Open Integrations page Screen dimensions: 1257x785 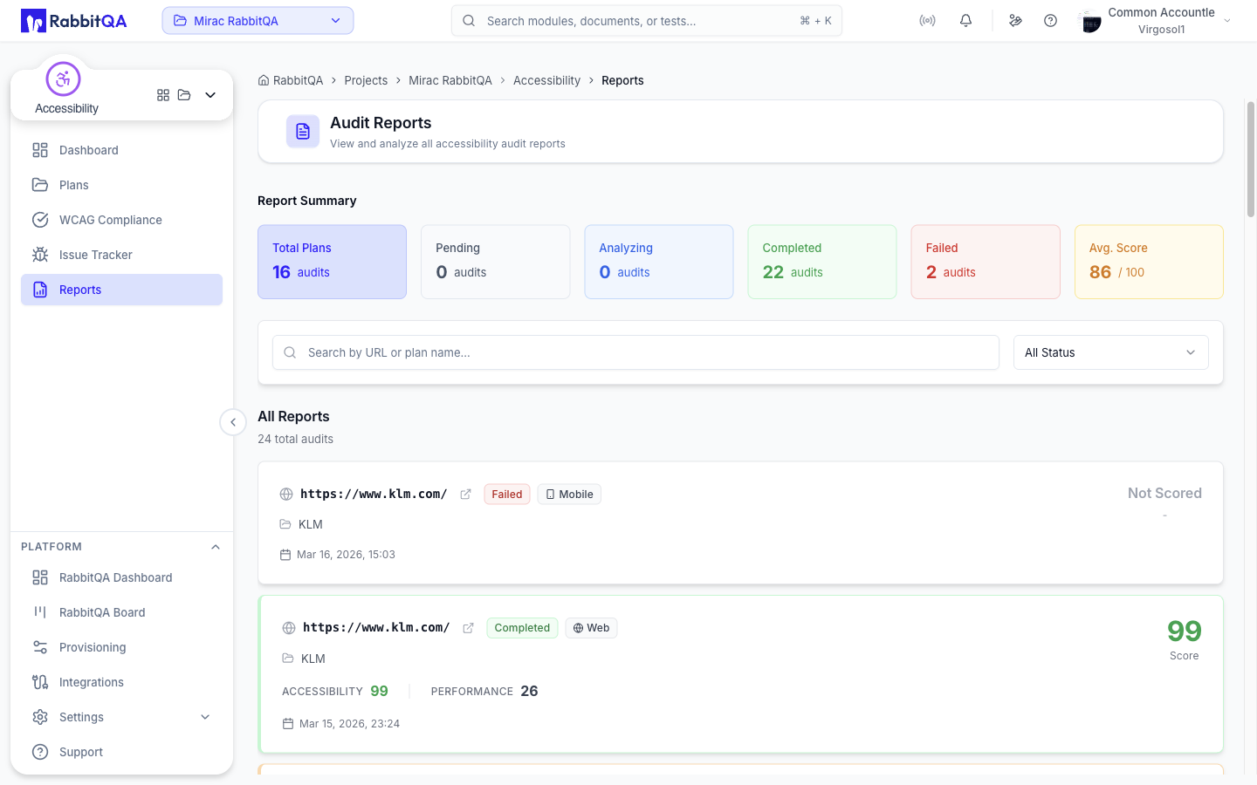point(121,682)
